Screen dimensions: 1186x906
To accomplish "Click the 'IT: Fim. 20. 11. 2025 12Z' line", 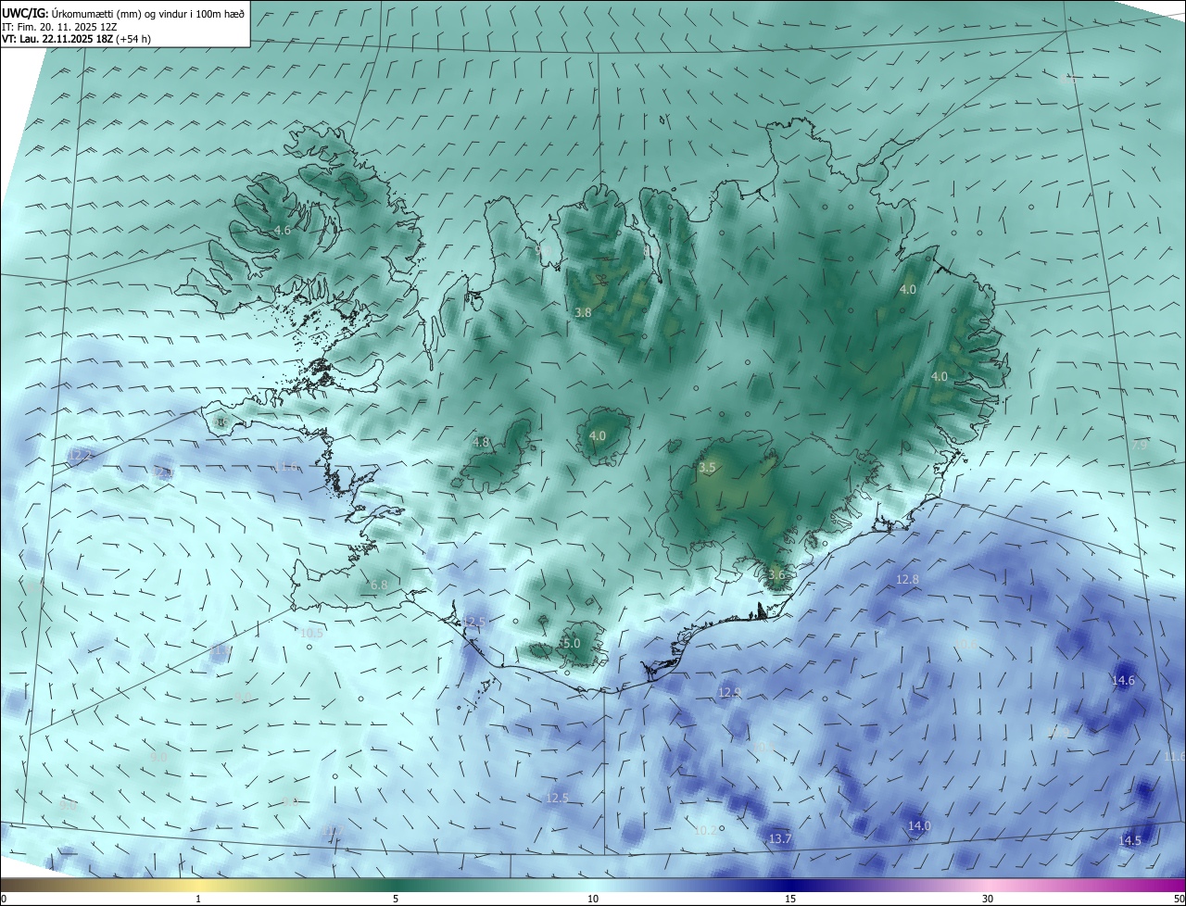I will [61, 27].
